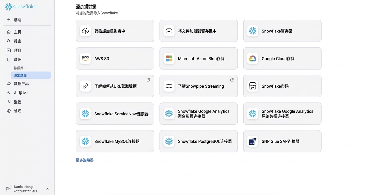Screen dimensions: 367x195
Task: Click the sparkle icon beside AI 与 ML
Action: (9, 93)
